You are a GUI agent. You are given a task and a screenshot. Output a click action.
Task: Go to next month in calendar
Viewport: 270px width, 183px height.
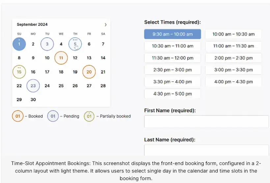pos(106,25)
